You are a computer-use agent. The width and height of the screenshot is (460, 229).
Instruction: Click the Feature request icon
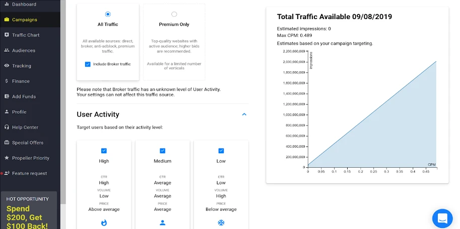point(7,173)
